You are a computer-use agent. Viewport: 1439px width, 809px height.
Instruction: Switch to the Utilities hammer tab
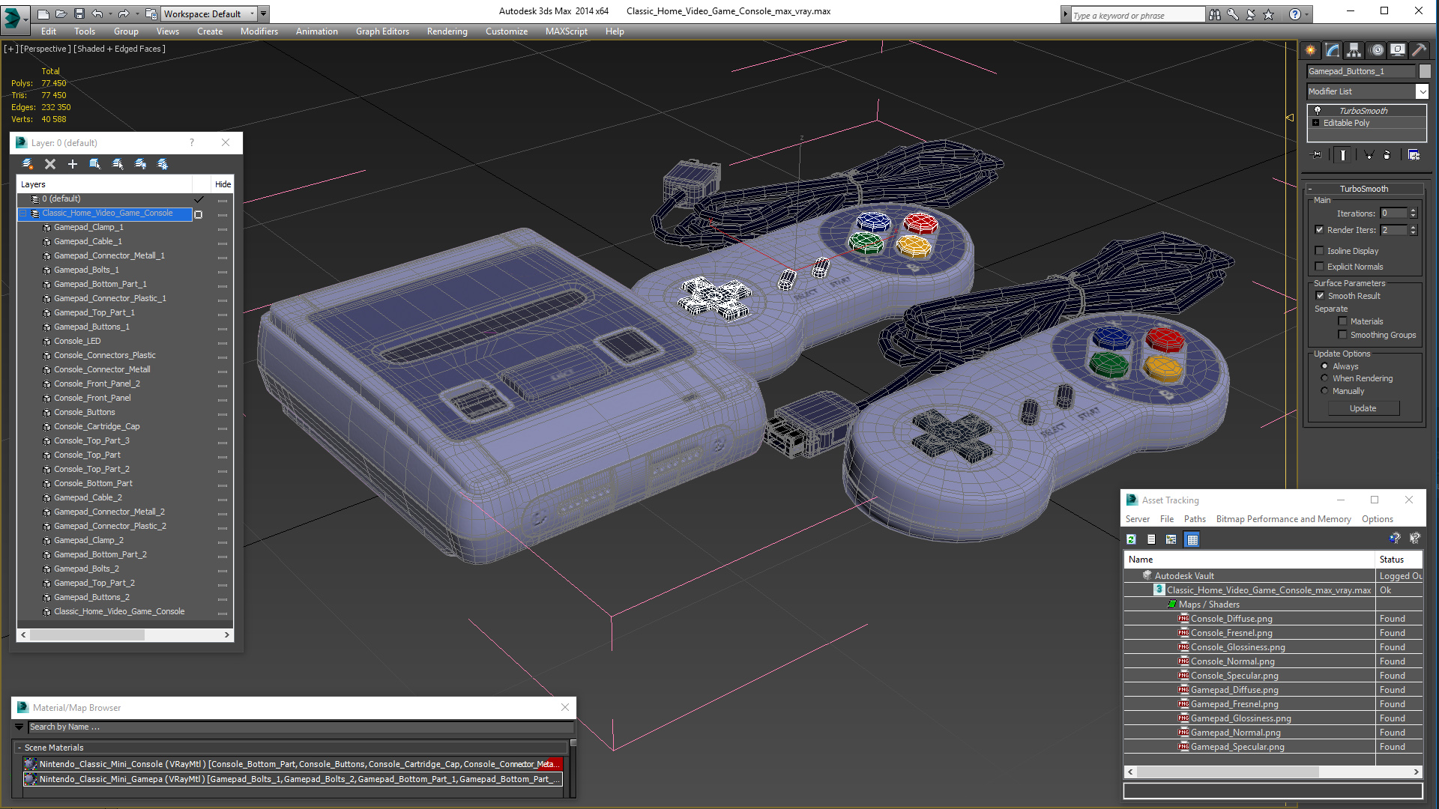[x=1419, y=50]
